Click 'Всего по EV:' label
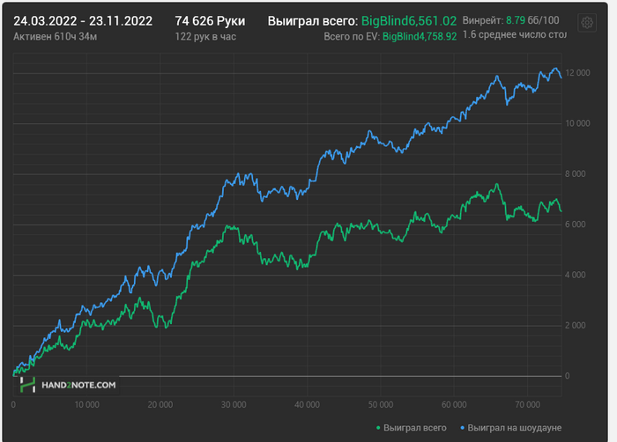Screen dimensions: 617x442 coord(352,37)
